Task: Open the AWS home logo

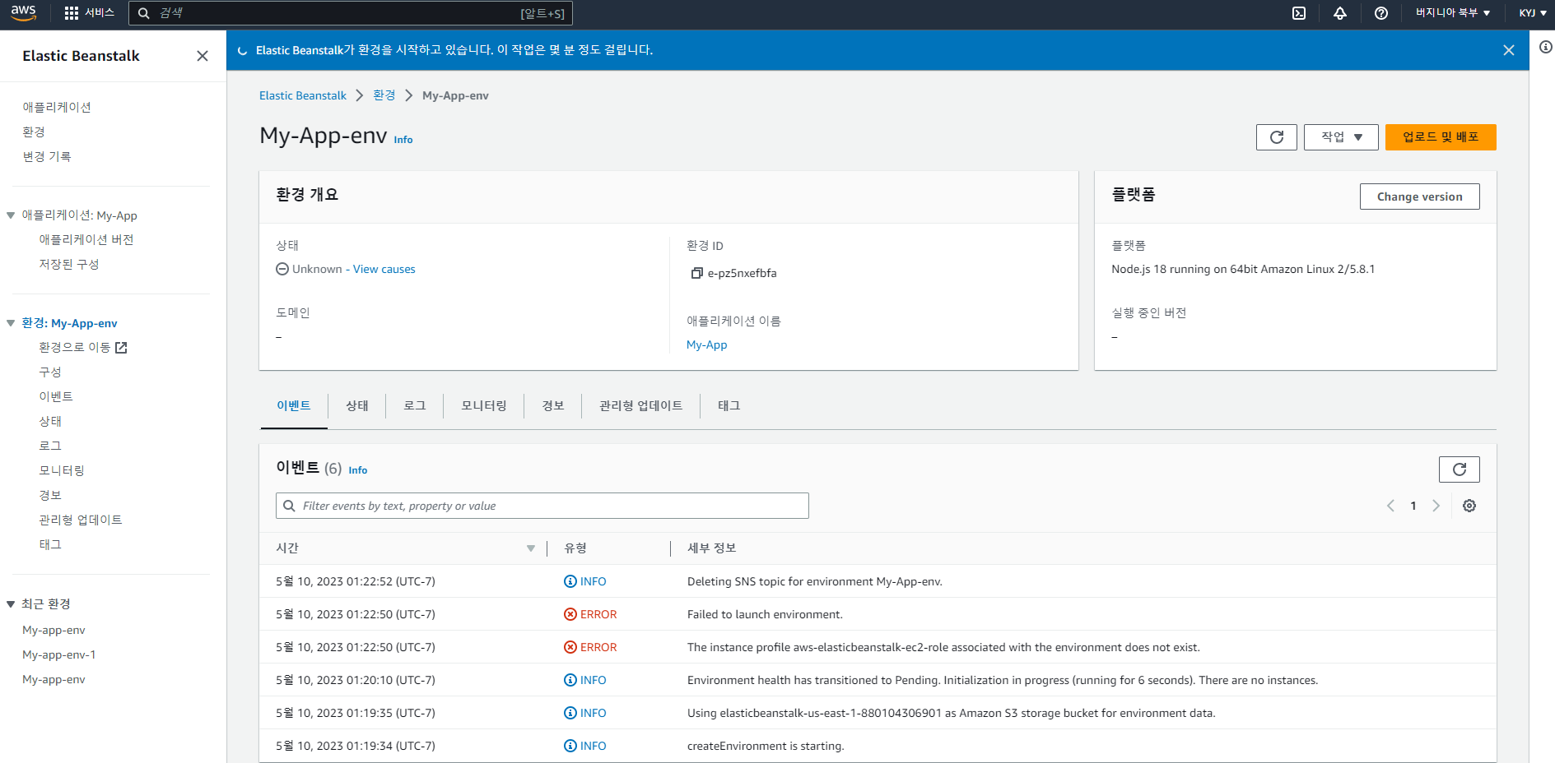Action: point(23,13)
